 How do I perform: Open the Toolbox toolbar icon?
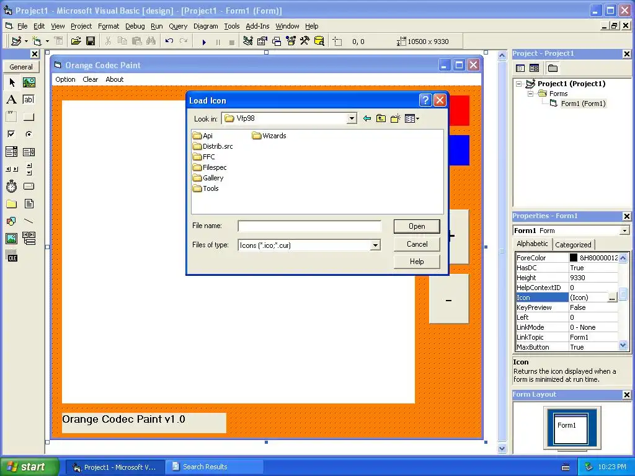click(305, 42)
